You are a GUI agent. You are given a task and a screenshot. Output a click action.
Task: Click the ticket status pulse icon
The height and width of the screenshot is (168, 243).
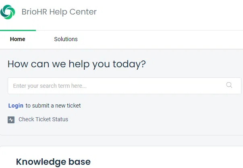point(11,120)
